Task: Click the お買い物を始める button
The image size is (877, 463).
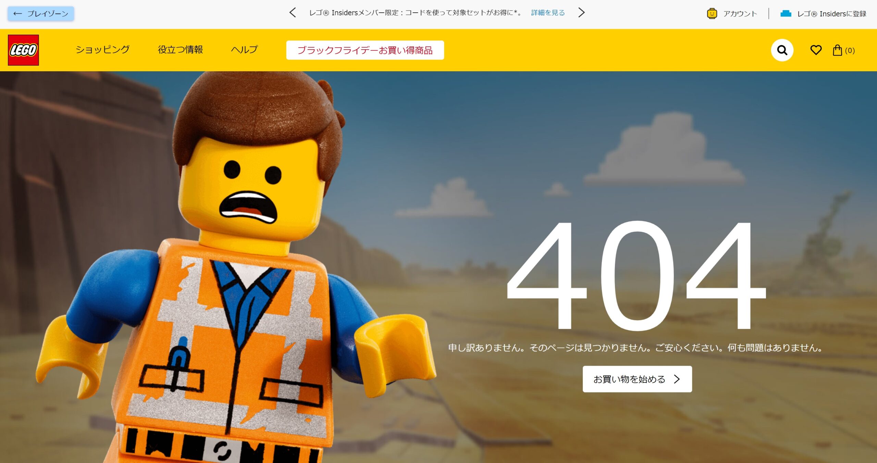Action: tap(637, 379)
